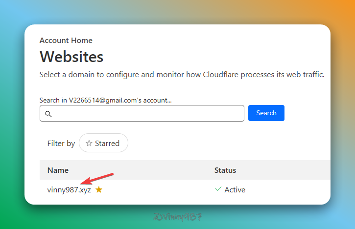
Task: Go to Account Home breadcrumb
Action: tap(66, 41)
